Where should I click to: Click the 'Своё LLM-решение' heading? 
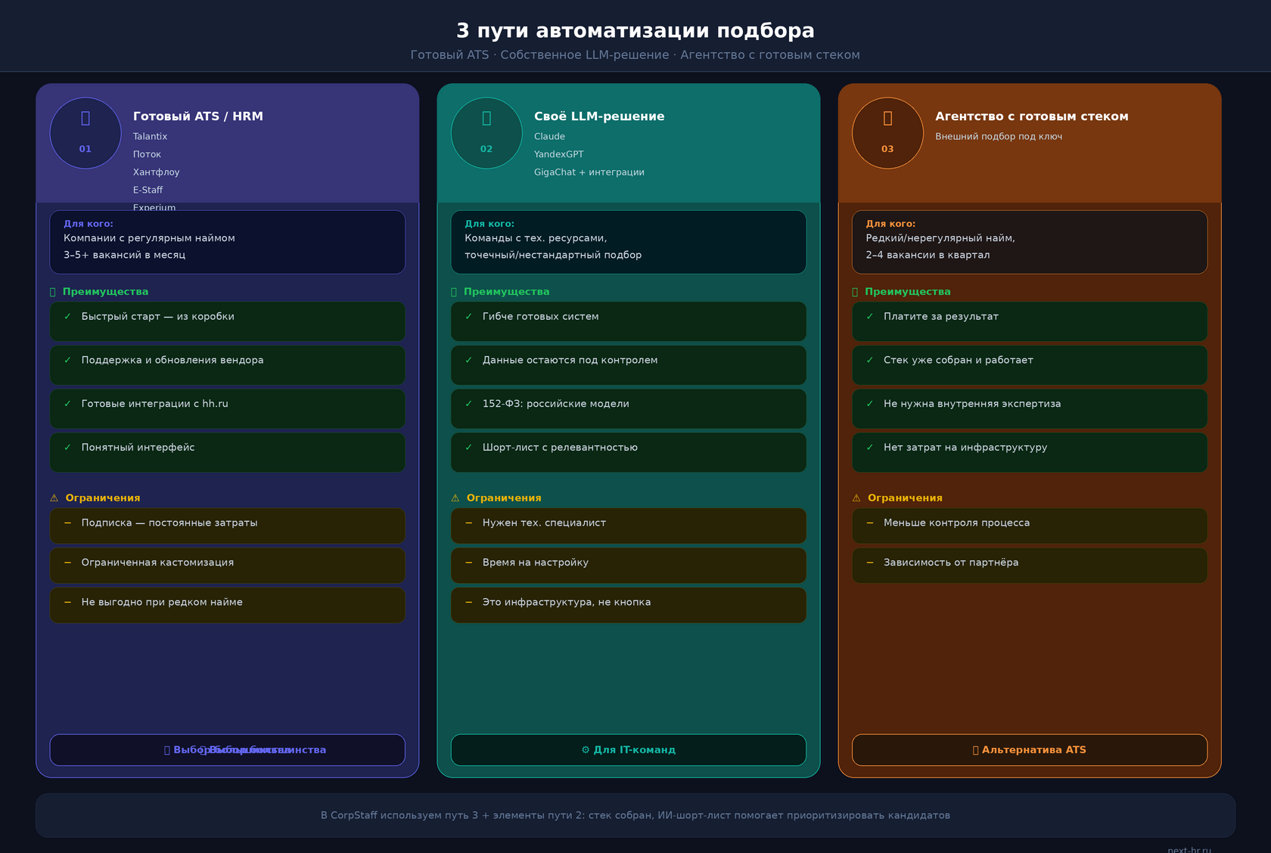(599, 116)
